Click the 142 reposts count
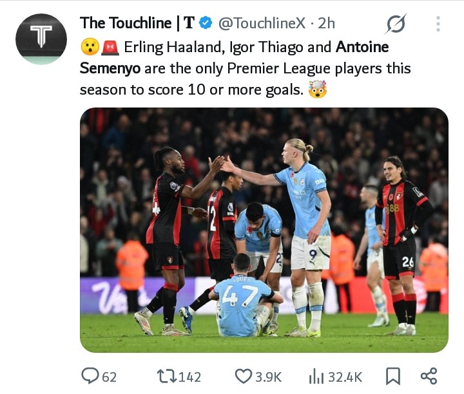The height and width of the screenshot is (394, 464). (189, 377)
